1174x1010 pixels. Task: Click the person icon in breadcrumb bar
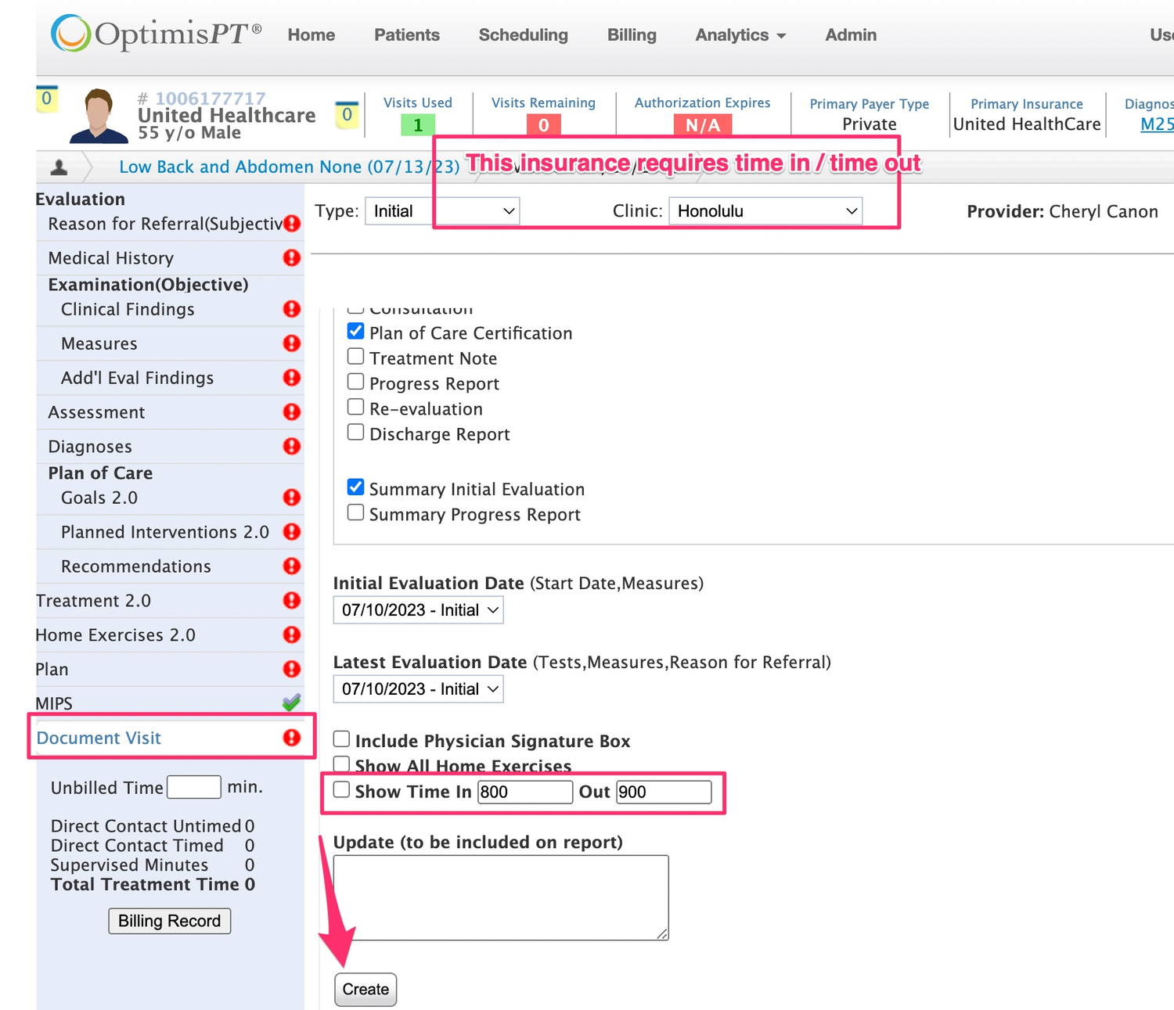(x=59, y=167)
